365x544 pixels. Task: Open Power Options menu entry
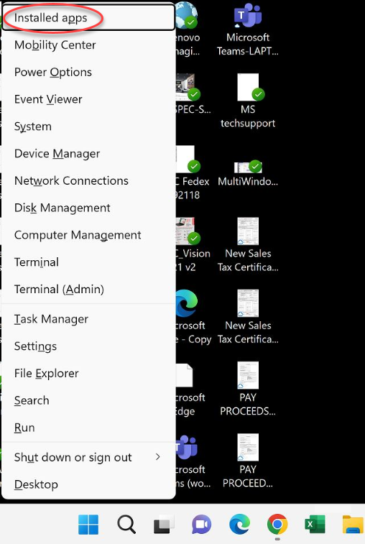[88, 72]
